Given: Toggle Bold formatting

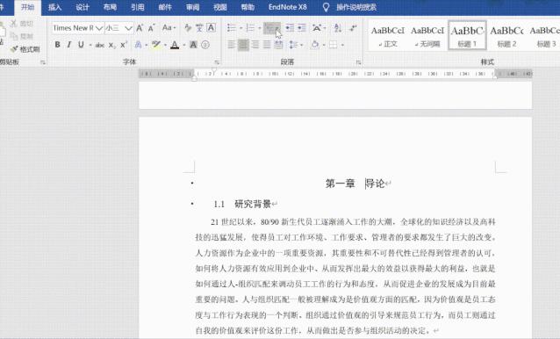Looking at the screenshot, I should tap(58, 45).
